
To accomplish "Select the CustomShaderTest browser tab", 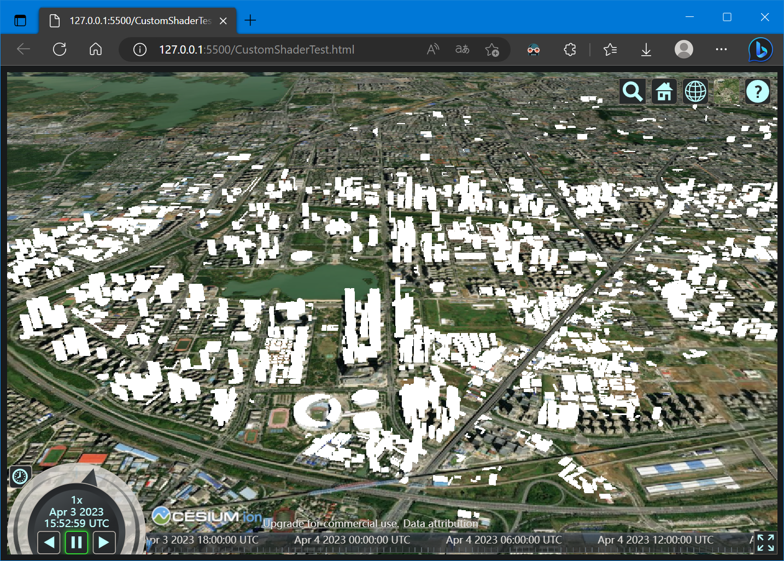I will click(x=137, y=21).
